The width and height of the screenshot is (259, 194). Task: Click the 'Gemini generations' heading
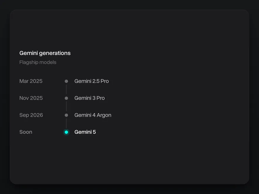point(45,53)
